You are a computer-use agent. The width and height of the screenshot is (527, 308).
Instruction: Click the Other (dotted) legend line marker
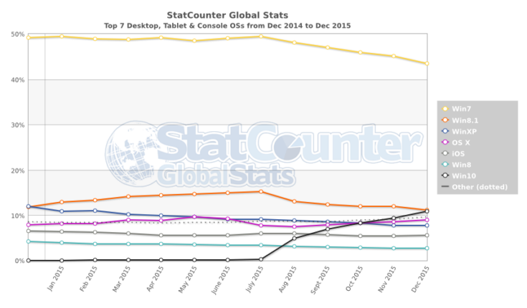click(x=445, y=187)
